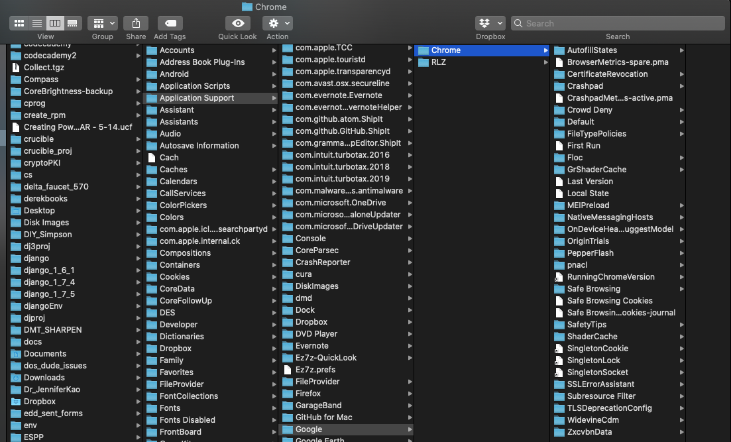The height and width of the screenshot is (442, 731).
Task: Expand the Crashpad folder arrow
Action: pos(681,85)
